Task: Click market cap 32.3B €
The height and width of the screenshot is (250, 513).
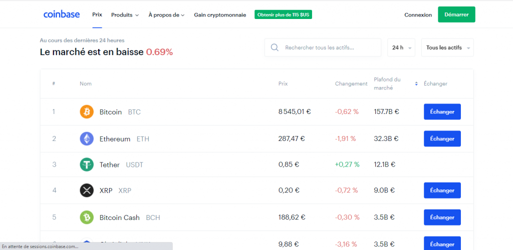Action: click(386, 138)
